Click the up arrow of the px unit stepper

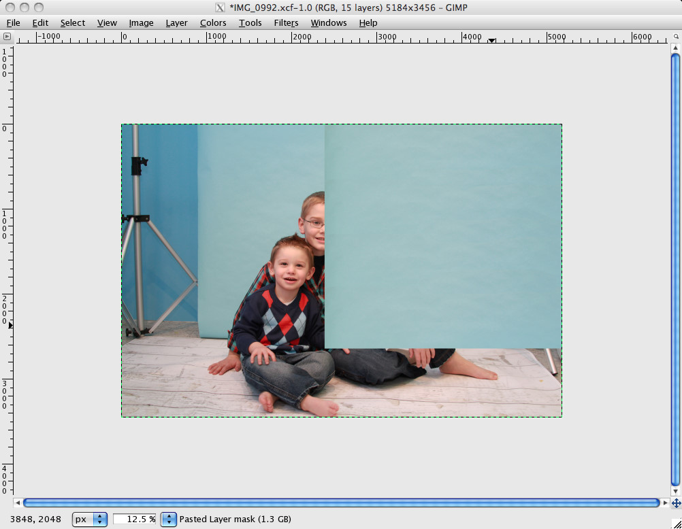(x=100, y=516)
